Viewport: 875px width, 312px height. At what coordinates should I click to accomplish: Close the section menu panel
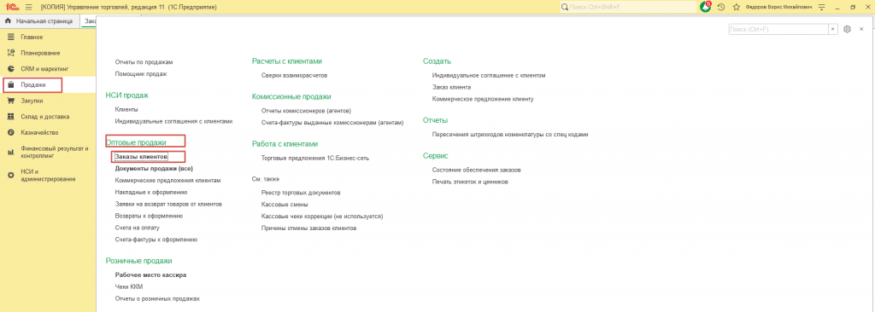click(861, 28)
